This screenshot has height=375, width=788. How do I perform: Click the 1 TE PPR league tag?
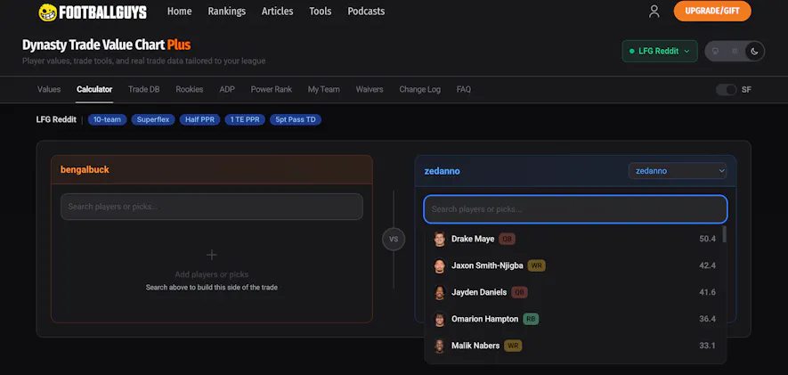(245, 119)
